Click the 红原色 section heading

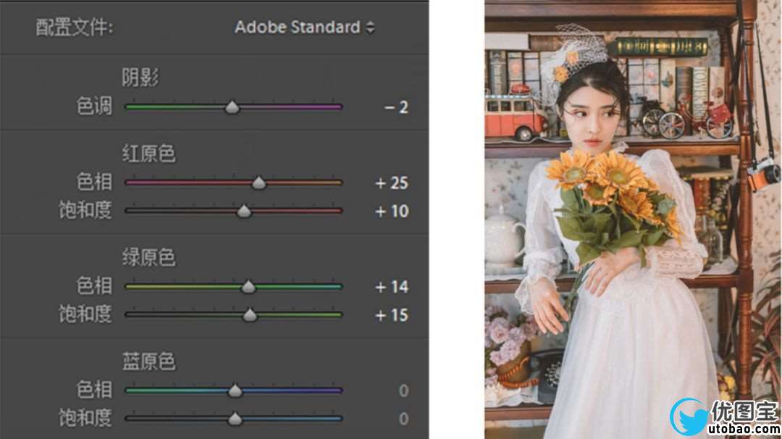[149, 154]
